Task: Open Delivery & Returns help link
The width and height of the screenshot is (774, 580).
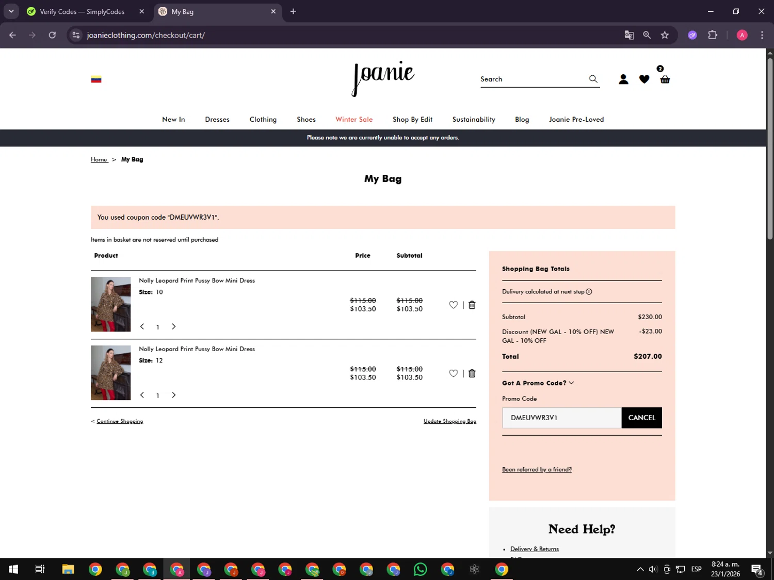Action: 535,549
